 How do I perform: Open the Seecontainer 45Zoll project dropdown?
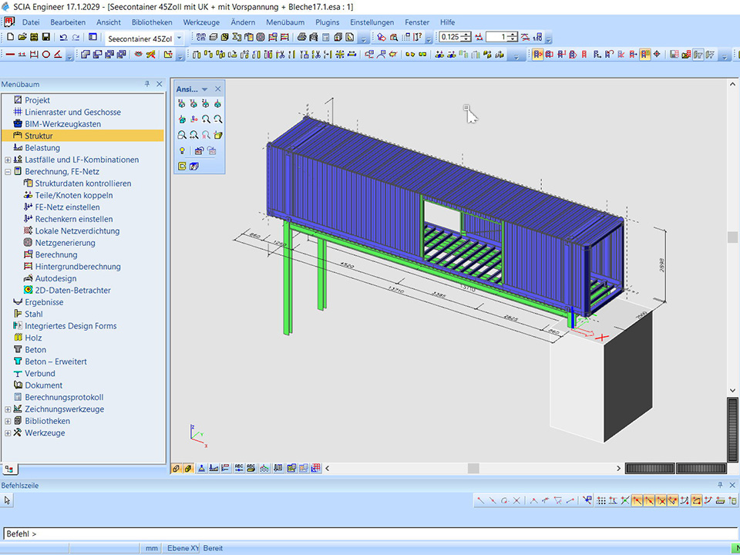click(179, 38)
